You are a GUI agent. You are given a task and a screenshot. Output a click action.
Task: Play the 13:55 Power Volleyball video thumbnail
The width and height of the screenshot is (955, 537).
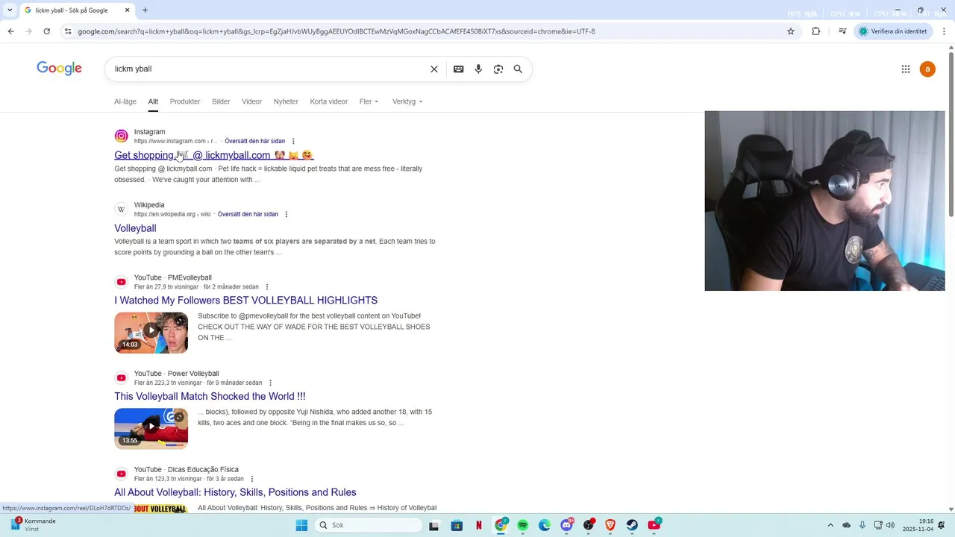pyautogui.click(x=151, y=428)
